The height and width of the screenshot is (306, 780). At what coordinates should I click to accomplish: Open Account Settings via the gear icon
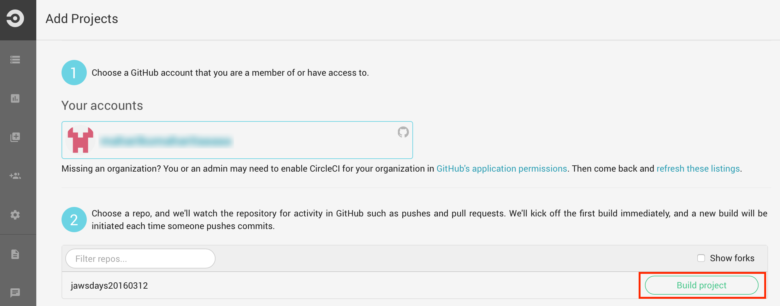(15, 215)
